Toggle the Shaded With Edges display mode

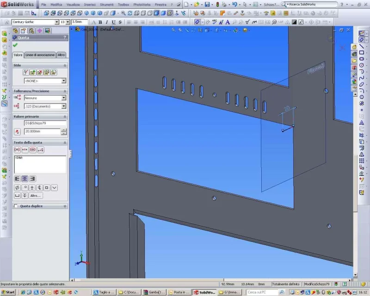click(x=157, y=13)
